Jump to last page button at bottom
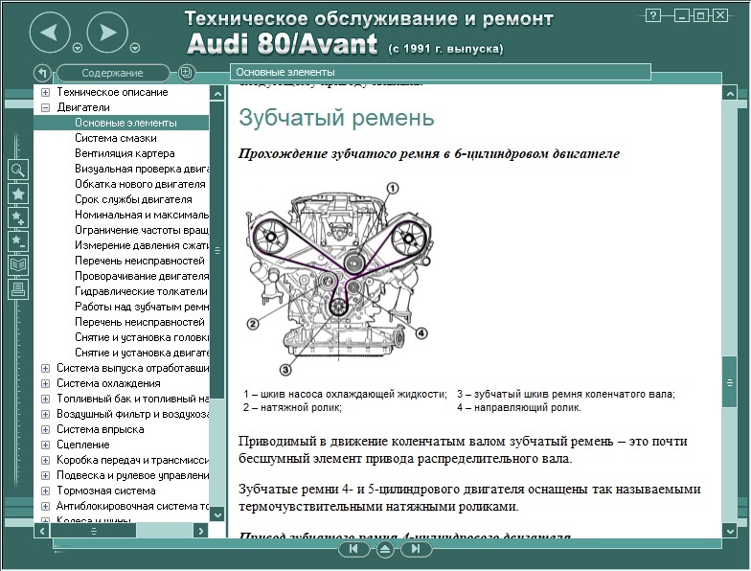This screenshot has width=751, height=571. (x=416, y=549)
